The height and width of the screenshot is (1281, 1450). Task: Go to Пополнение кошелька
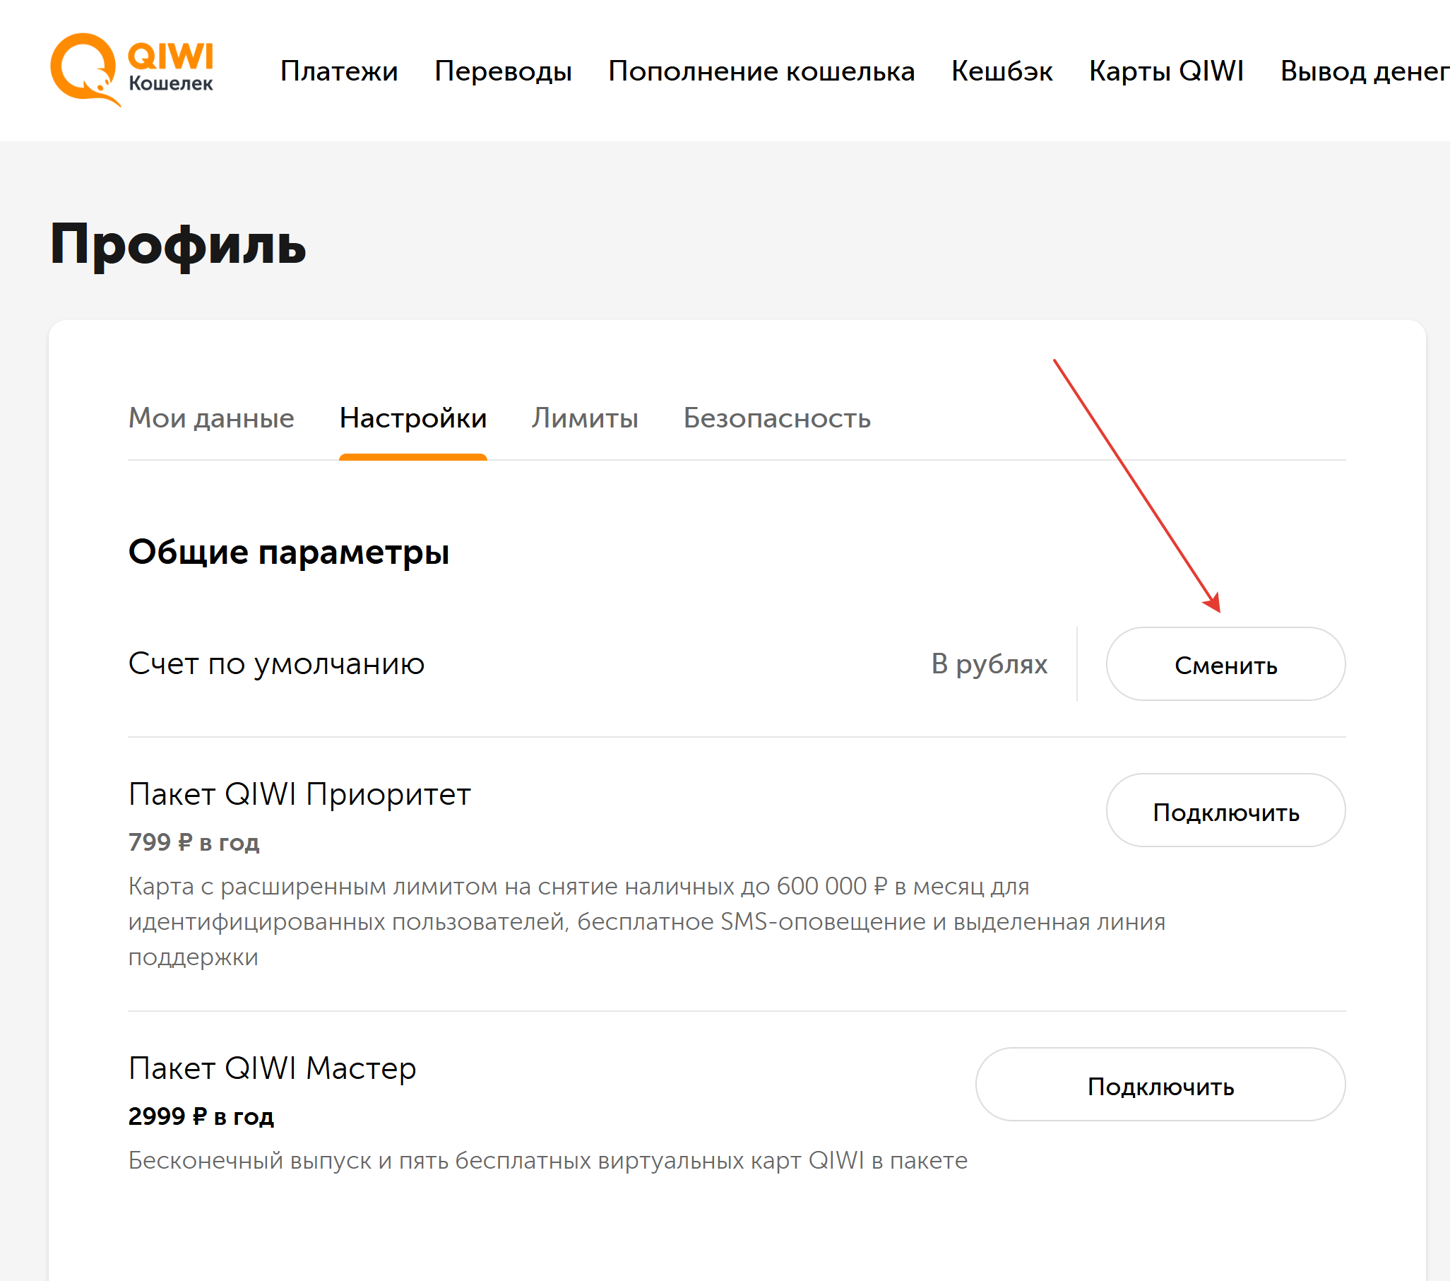point(761,71)
